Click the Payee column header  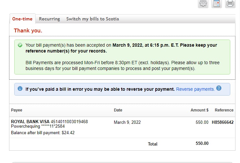point(16,110)
